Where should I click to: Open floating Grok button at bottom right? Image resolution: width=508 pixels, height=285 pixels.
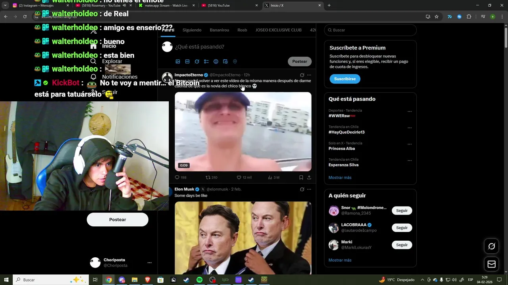491,246
